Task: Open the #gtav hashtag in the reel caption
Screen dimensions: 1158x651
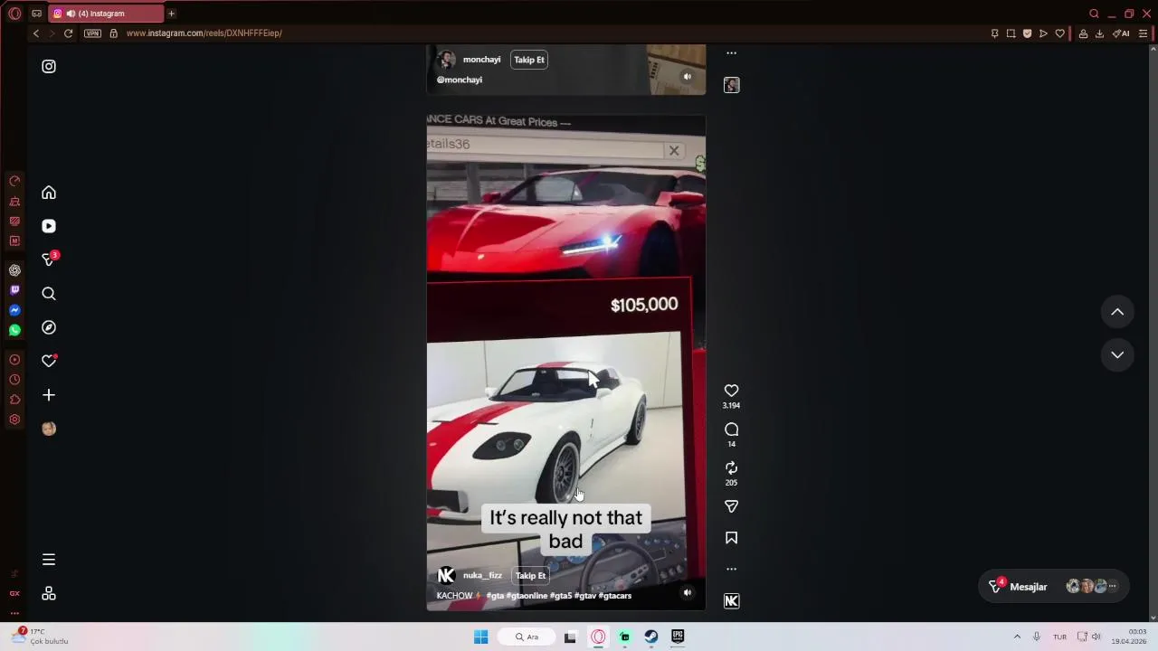Action: point(585,596)
